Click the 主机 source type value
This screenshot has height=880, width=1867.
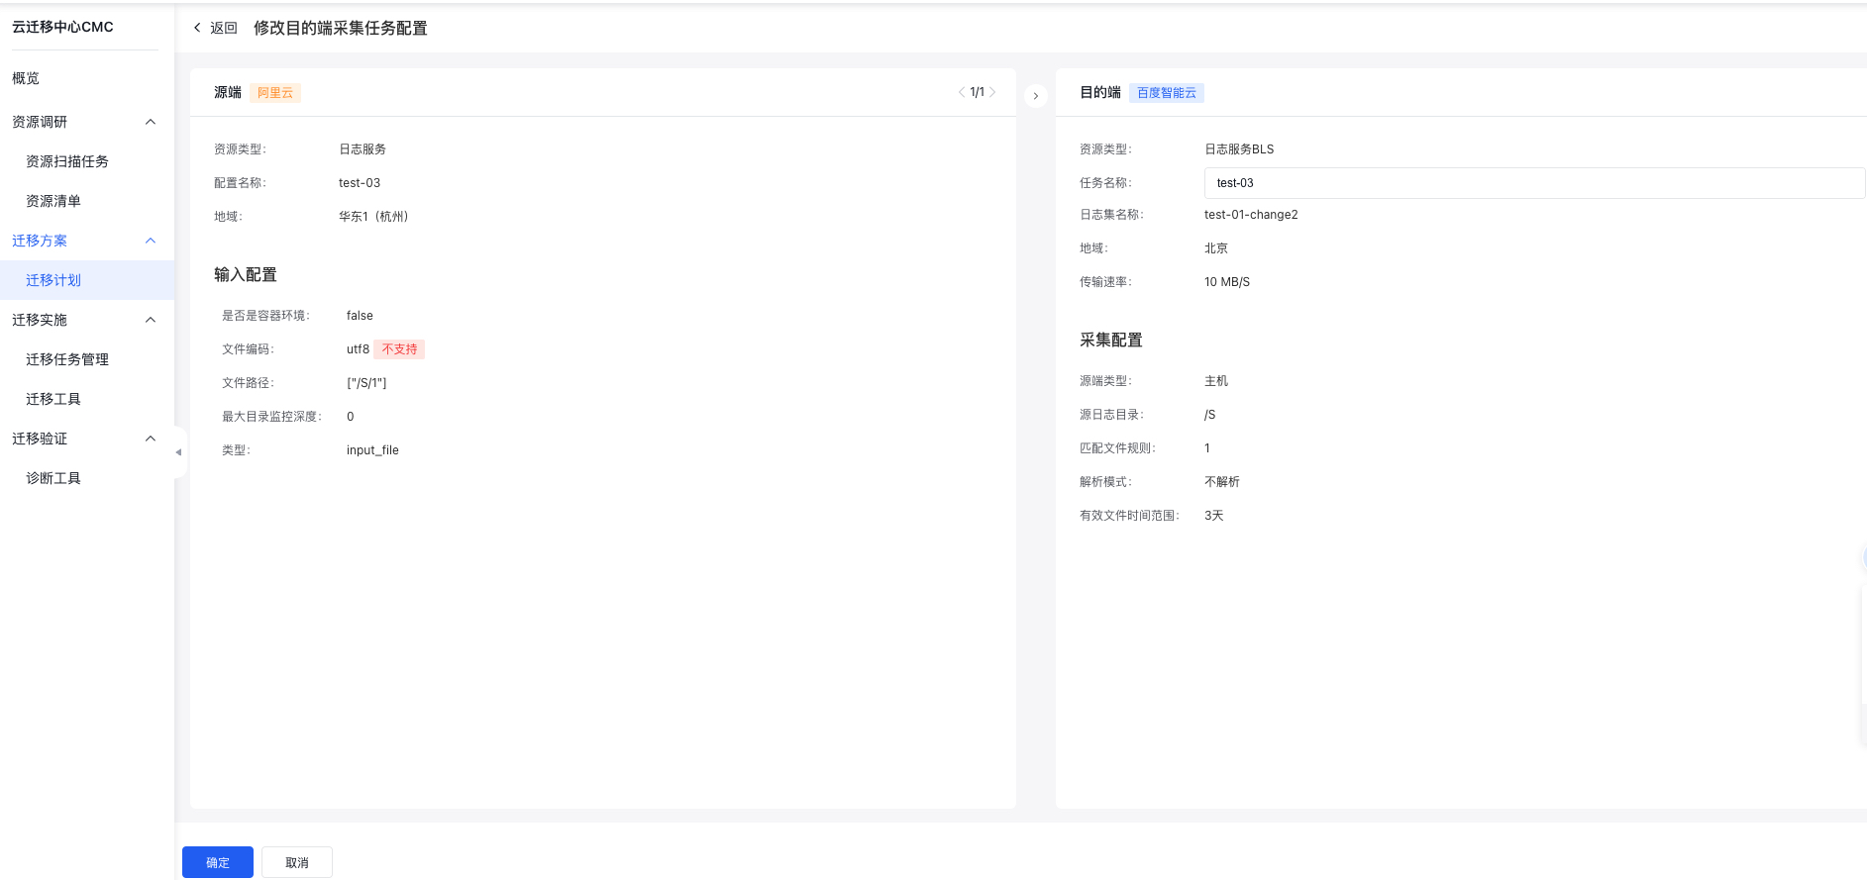pos(1216,381)
